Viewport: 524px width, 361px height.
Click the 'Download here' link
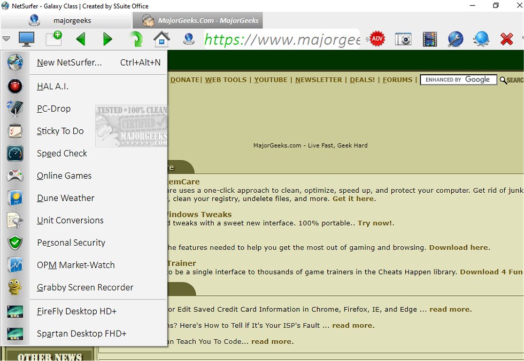(x=459, y=248)
